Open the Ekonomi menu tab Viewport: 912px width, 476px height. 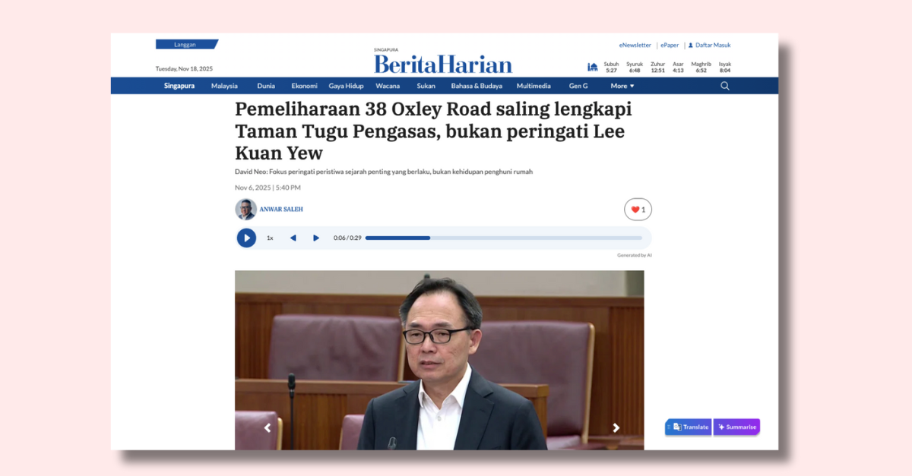(x=305, y=86)
